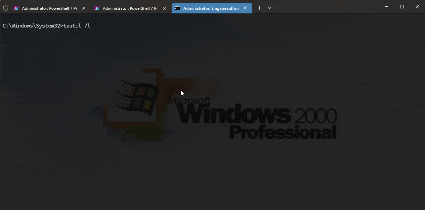Click the "Professional" text in background
This screenshot has height=210, width=425.
pyautogui.click(x=282, y=133)
